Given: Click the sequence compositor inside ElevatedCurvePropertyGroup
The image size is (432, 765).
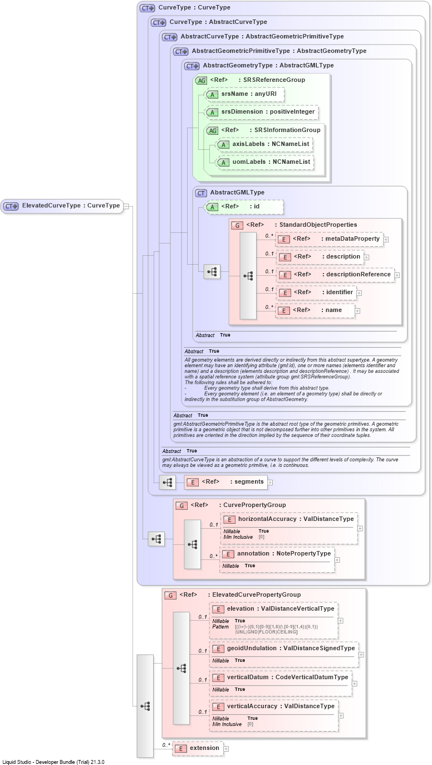Looking at the screenshot, I should [x=181, y=667].
